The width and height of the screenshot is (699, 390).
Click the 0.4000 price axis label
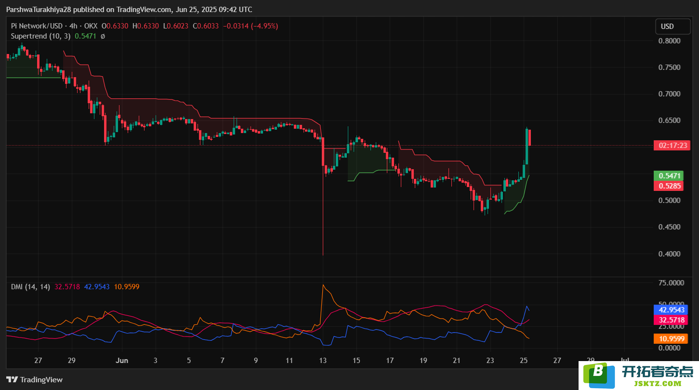coord(670,254)
